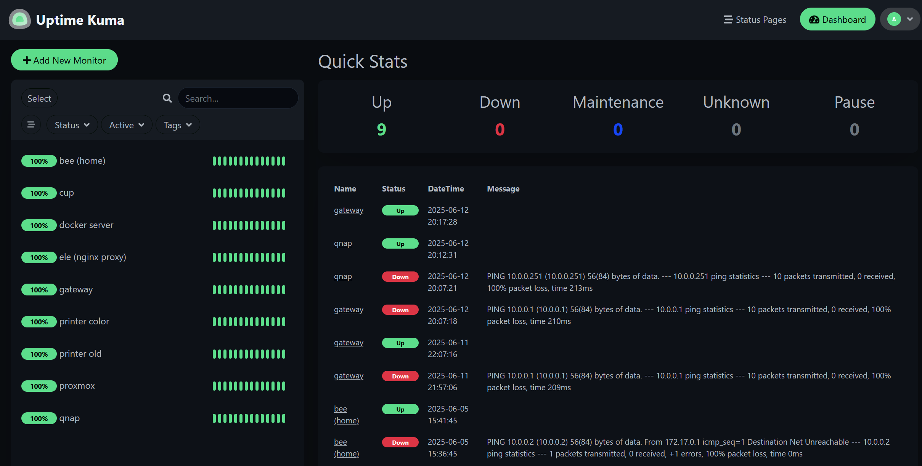Toggle the Up status pill for bee (home)
The image size is (922, 466).
pyautogui.click(x=400, y=409)
